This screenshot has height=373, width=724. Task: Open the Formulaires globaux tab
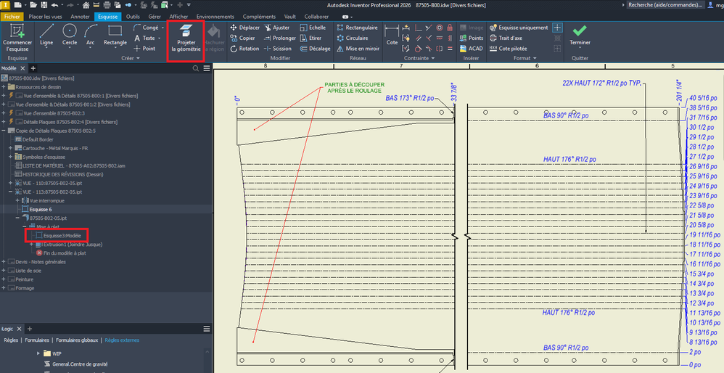point(77,340)
